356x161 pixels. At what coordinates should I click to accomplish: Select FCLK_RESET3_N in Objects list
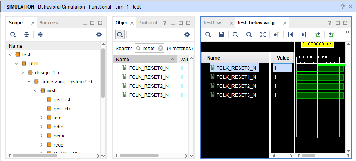[149, 95]
